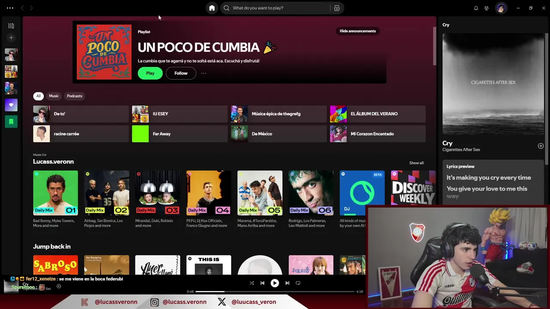This screenshot has width=550, height=309.
Task: Open Daily Mix 01 cover
Action: (x=55, y=193)
